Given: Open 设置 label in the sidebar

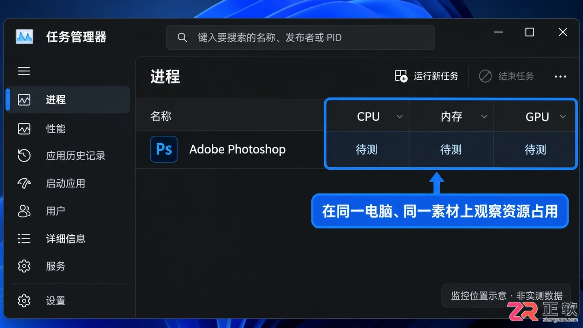Looking at the screenshot, I should click(x=56, y=301).
